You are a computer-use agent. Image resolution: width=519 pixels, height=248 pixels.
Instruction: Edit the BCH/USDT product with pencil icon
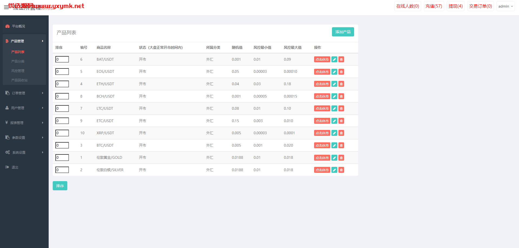[x=334, y=96]
